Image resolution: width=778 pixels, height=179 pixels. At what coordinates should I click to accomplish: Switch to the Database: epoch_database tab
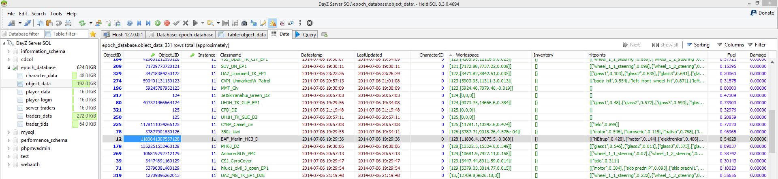(181, 35)
